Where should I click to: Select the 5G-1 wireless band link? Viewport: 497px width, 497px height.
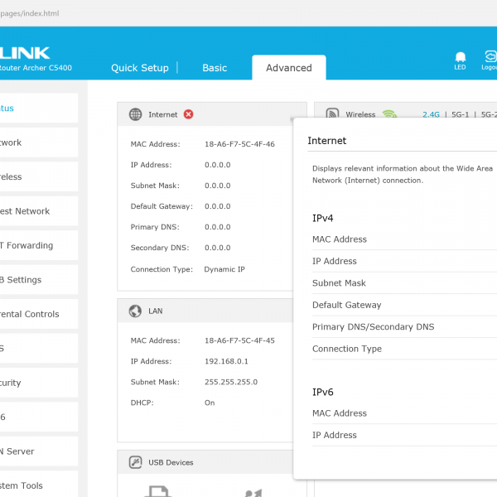coord(461,114)
